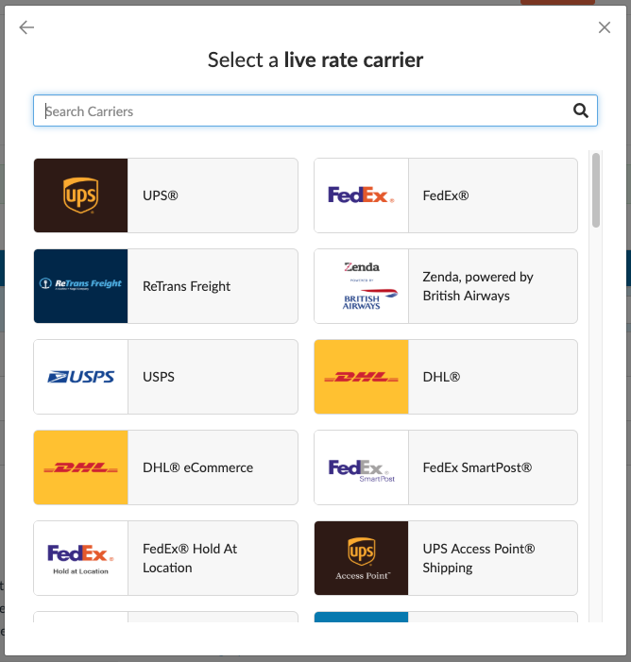Select the UPS® carrier label
631x662 pixels.
(161, 195)
